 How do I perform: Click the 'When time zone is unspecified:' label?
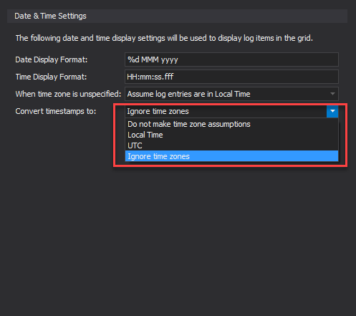click(x=68, y=94)
